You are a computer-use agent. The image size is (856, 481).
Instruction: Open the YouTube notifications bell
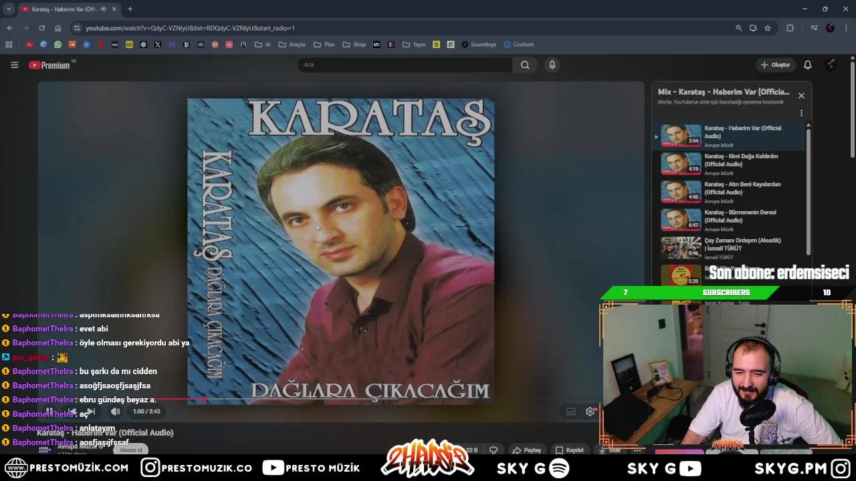pos(807,65)
